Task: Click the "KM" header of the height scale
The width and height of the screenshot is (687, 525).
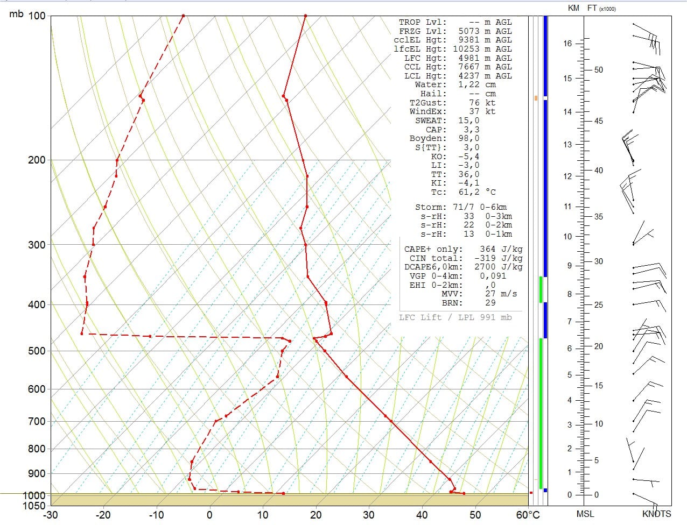Action: coord(573,8)
